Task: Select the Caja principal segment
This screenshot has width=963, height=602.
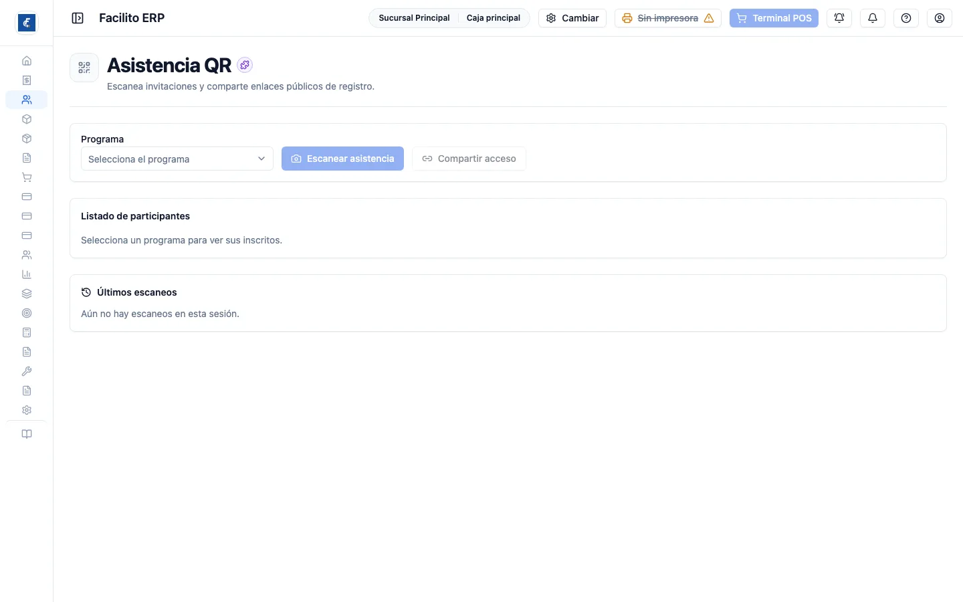Action: click(494, 18)
